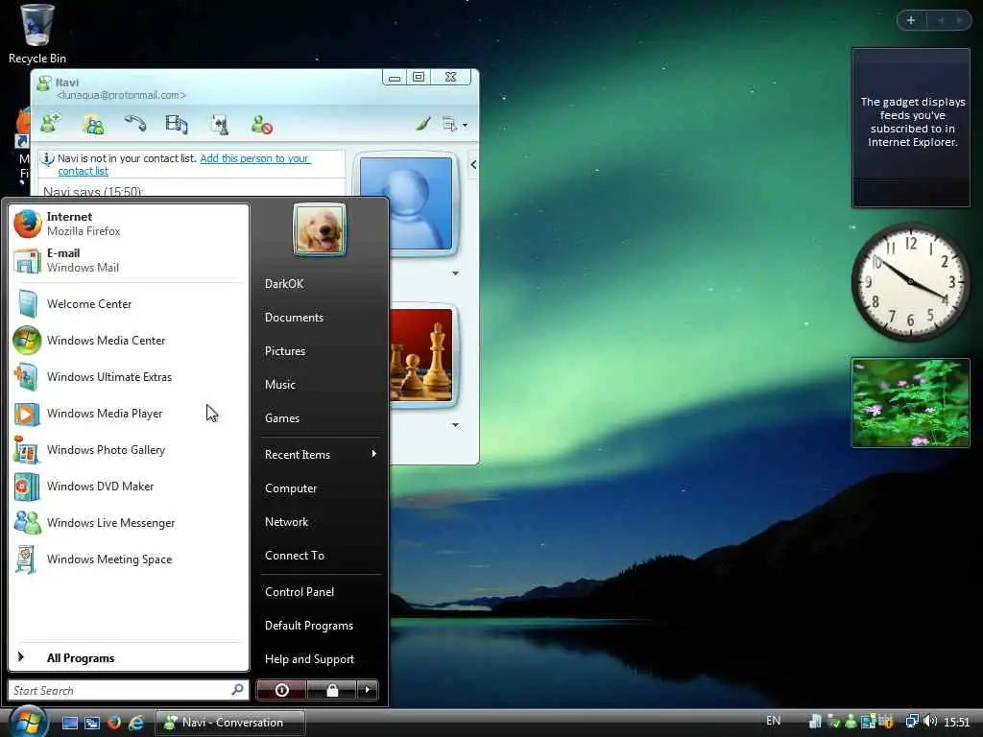Click the volume speaker tray icon
The image size is (983, 737).
[930, 722]
